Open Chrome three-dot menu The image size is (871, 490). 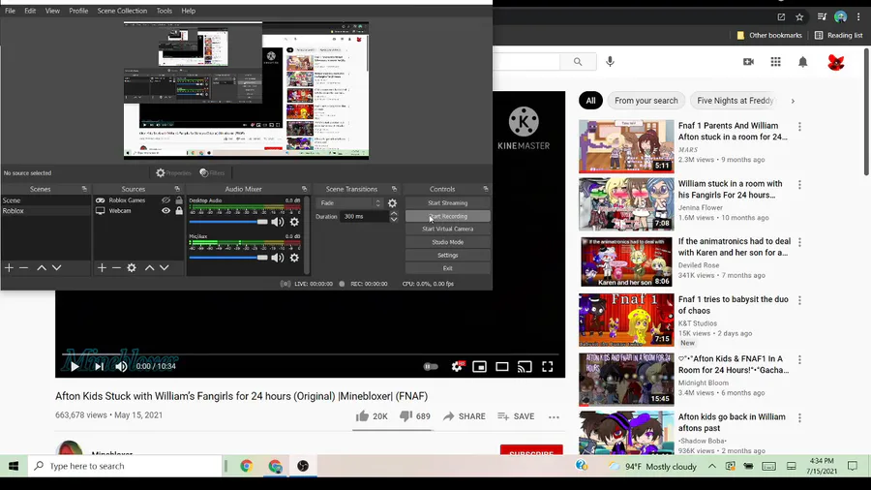tap(858, 17)
